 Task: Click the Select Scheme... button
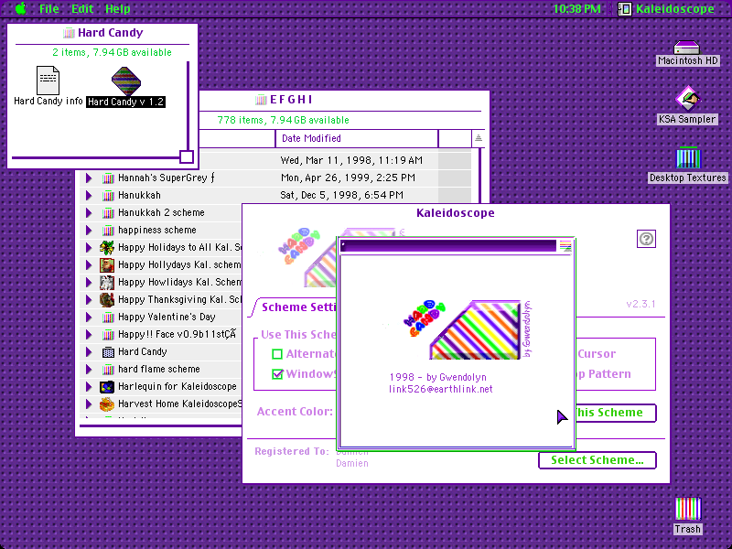click(597, 460)
